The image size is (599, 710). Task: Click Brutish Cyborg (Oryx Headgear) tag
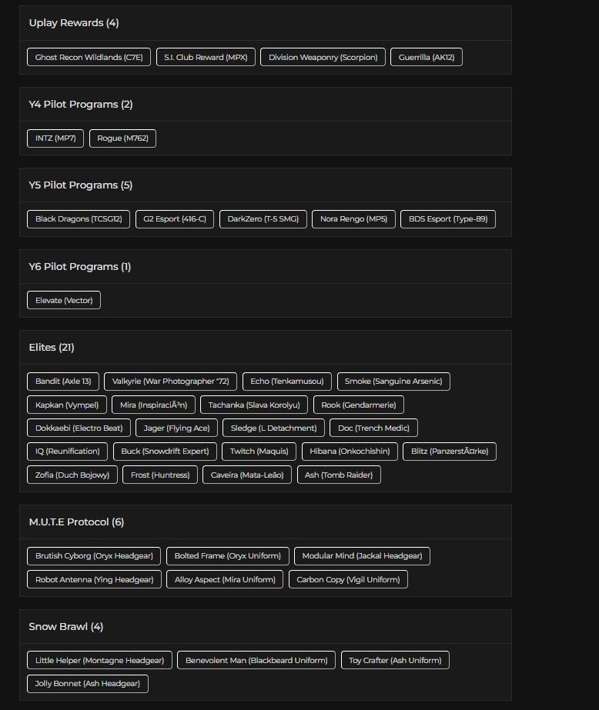point(94,556)
